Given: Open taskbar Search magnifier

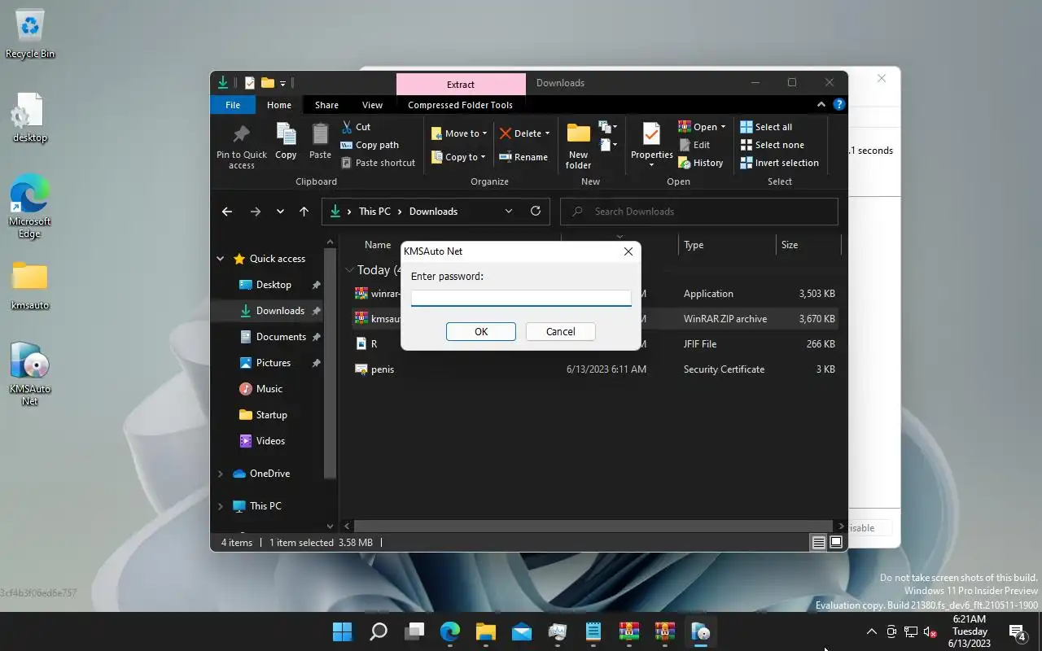Looking at the screenshot, I should pyautogui.click(x=379, y=631).
